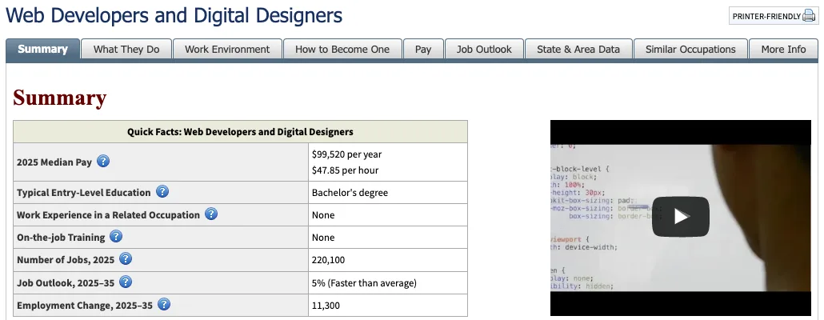Click the Job Outlook, 2025–35 label
The width and height of the screenshot is (824, 320).
66,283
